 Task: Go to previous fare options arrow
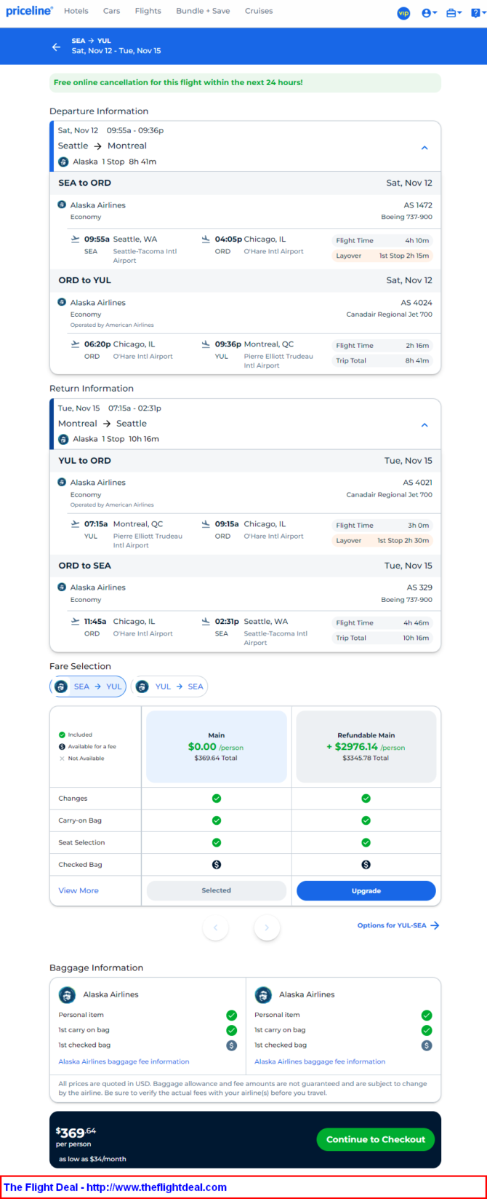point(215,927)
